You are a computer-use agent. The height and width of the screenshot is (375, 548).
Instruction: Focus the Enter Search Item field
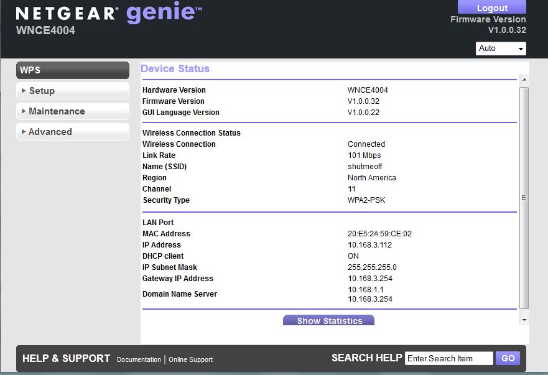448,358
